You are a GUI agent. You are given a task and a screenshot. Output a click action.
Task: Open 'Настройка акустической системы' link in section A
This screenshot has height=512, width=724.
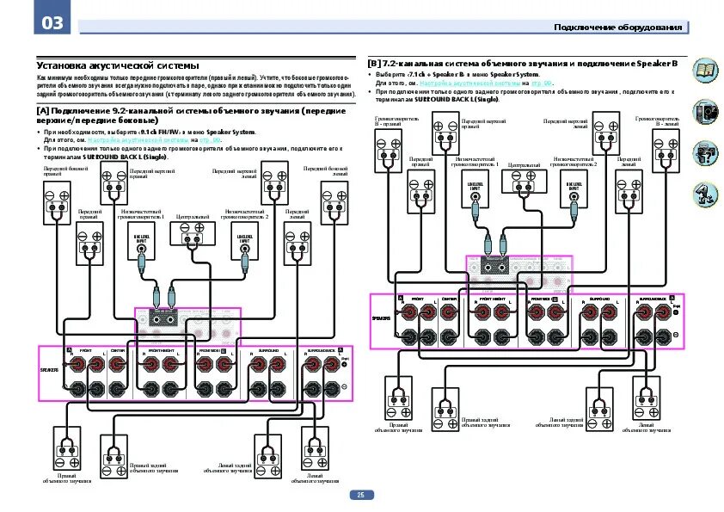click(x=138, y=139)
